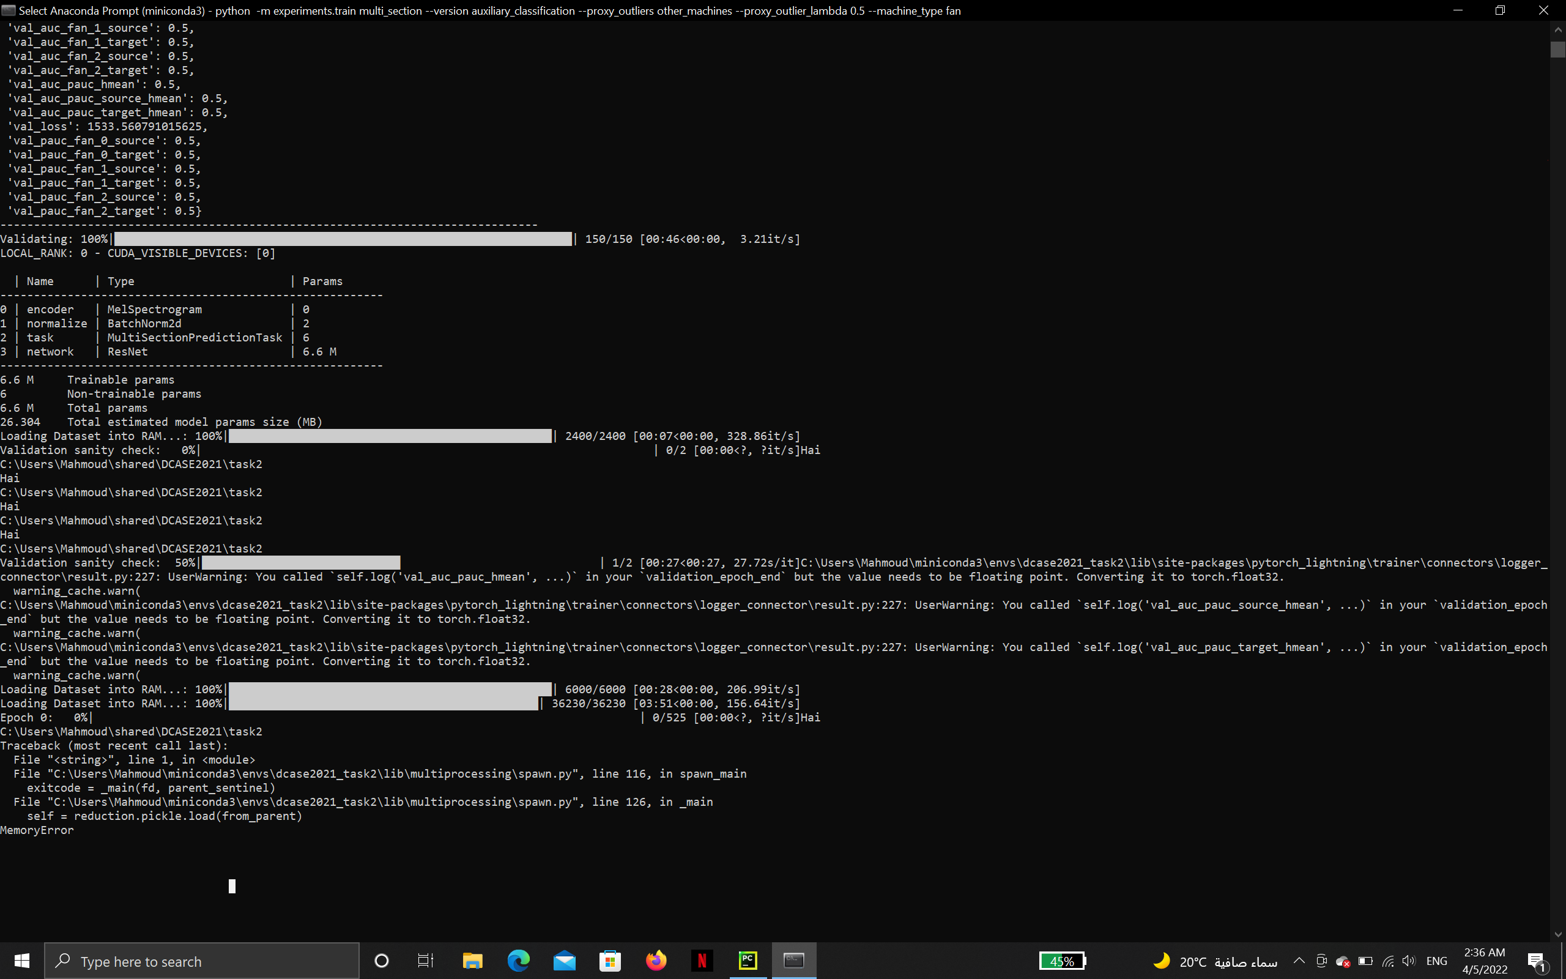Open Netflix from the taskbar
This screenshot has height=979, width=1566.
pyautogui.click(x=702, y=961)
